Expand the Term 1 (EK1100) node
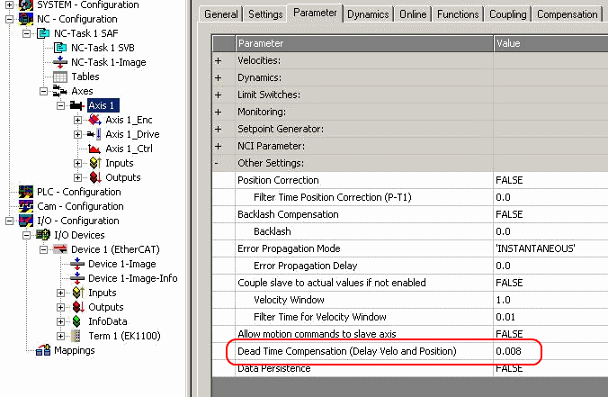Image resolution: width=608 pixels, height=397 pixels. click(x=60, y=336)
